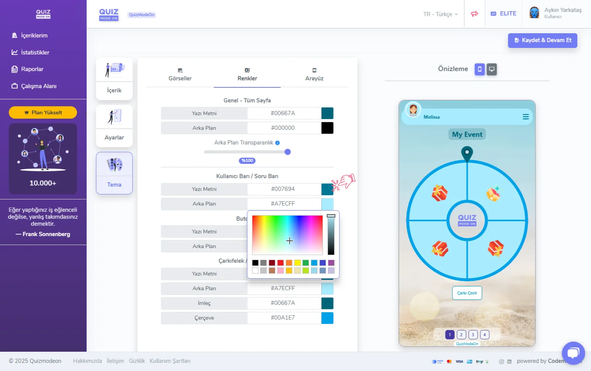Select the Tema step card
The height and width of the screenshot is (371, 591).
[114, 173]
